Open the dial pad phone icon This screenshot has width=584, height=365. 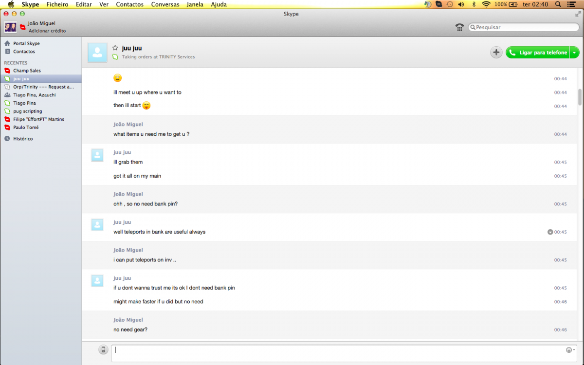(x=459, y=27)
